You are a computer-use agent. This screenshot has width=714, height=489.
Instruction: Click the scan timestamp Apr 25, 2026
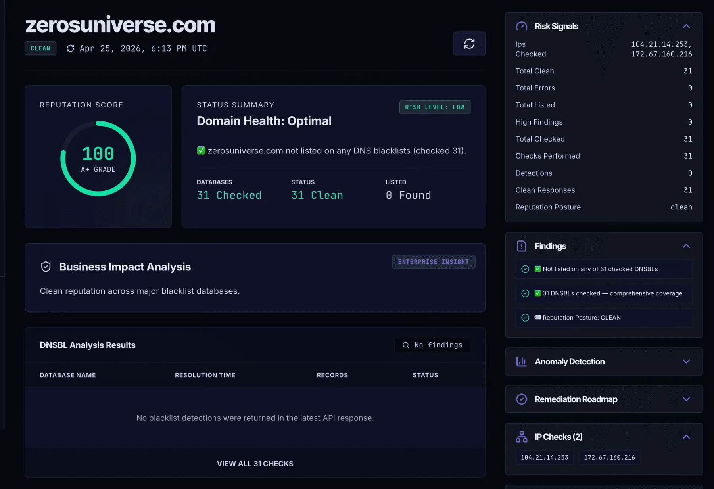click(143, 48)
